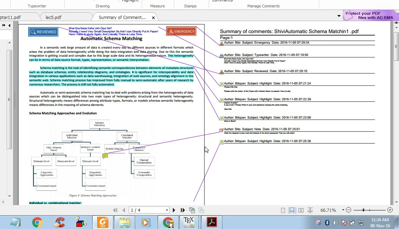Image resolution: width=399 pixels, height=229 pixels.
Task: Open Google Chrome from the taskbar
Action: (37, 223)
